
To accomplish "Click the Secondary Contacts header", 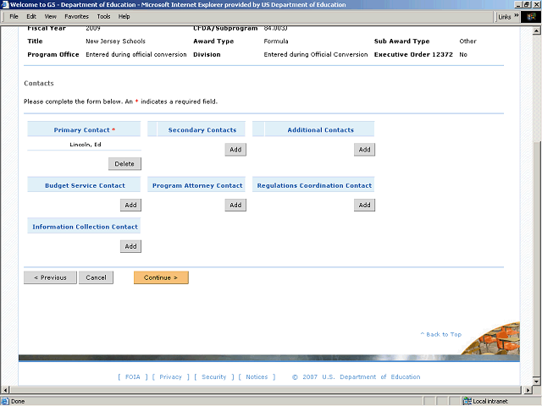I will point(202,129).
